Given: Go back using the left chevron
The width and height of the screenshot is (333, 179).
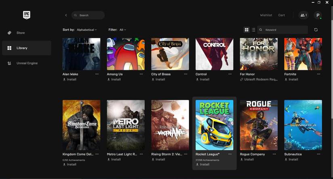Looking at the screenshot, I should (66, 15).
